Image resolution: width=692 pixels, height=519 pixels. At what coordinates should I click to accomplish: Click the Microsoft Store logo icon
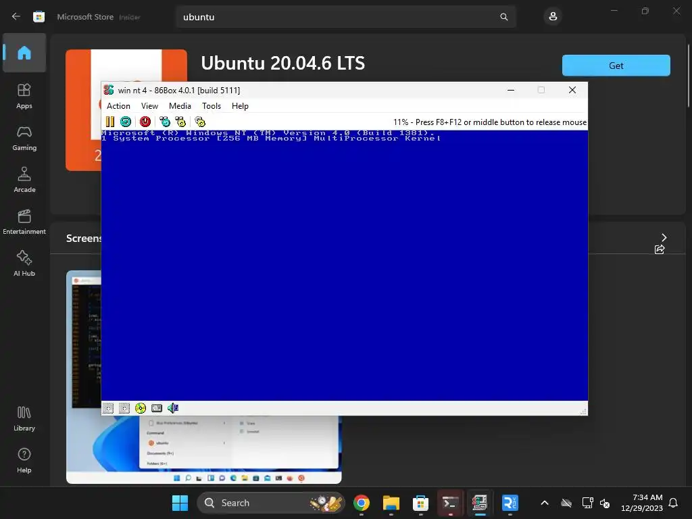pos(39,17)
